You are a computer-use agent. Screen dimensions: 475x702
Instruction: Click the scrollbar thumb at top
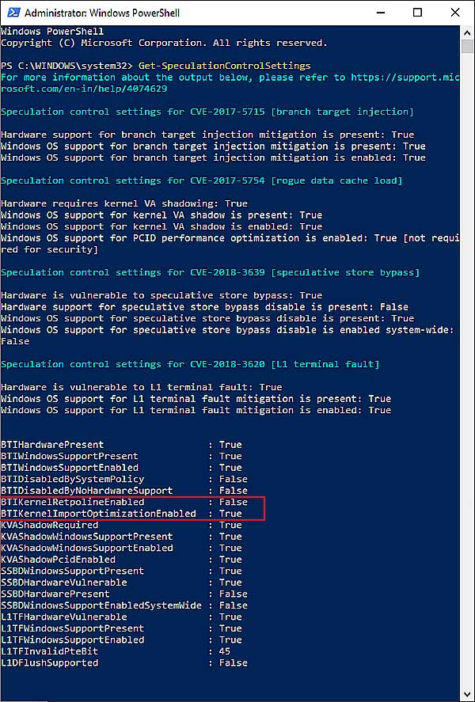tap(467, 47)
